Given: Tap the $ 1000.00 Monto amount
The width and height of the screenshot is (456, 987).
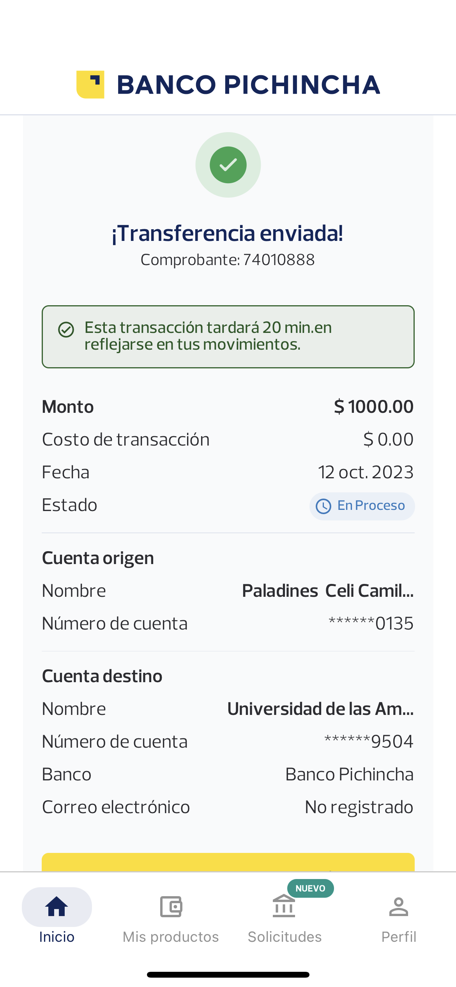Looking at the screenshot, I should pyautogui.click(x=373, y=407).
